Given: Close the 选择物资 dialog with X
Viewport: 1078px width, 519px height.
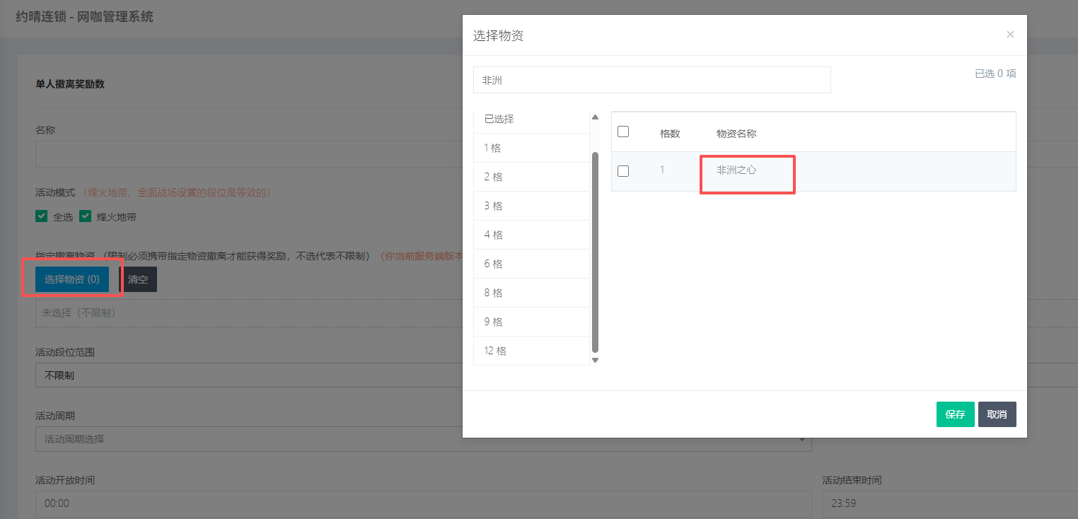Looking at the screenshot, I should coord(1010,35).
